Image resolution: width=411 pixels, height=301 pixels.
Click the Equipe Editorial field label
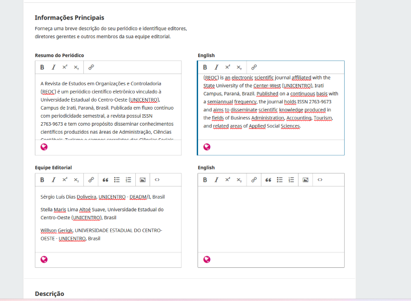click(x=53, y=168)
